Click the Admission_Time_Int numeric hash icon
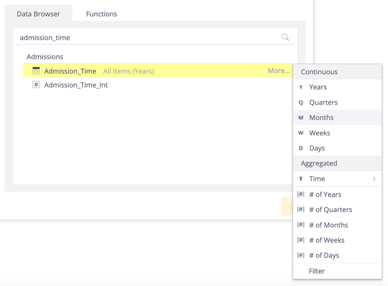This screenshot has height=286, width=388. coord(36,85)
